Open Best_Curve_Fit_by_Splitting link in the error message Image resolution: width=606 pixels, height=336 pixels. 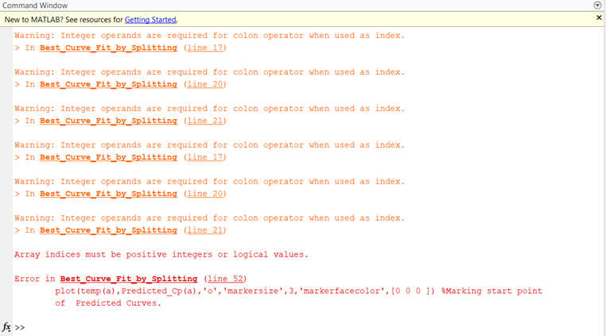point(129,279)
